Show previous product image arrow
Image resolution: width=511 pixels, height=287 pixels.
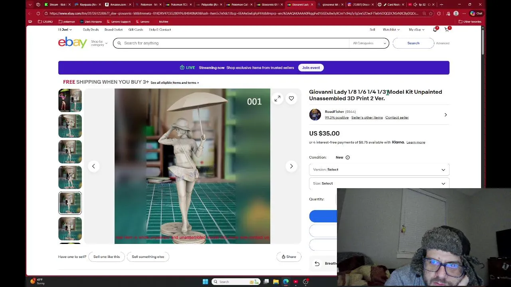(x=93, y=166)
